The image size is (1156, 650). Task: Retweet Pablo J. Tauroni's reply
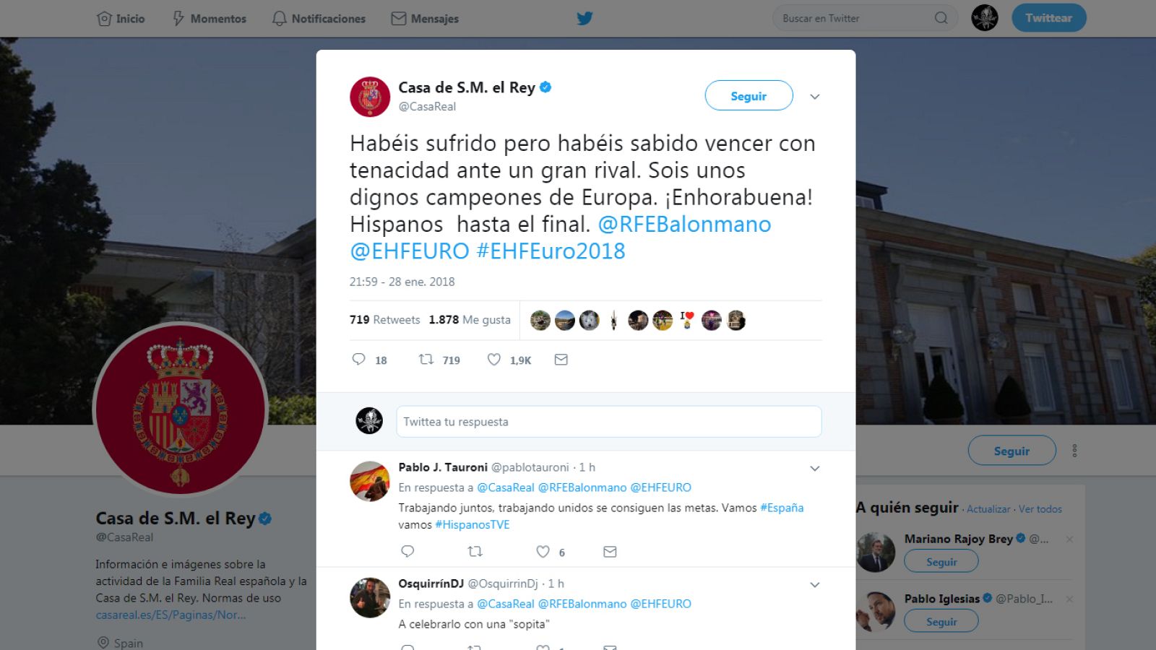coord(475,552)
